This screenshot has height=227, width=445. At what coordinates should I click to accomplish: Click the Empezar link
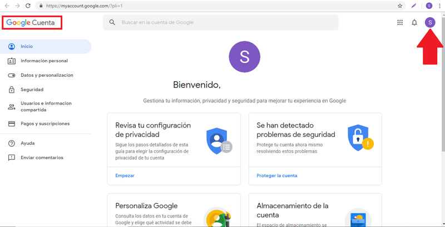125,176
